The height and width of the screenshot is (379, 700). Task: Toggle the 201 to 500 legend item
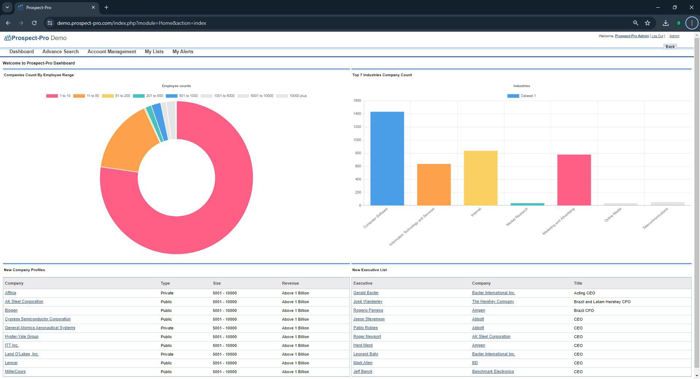tap(148, 96)
